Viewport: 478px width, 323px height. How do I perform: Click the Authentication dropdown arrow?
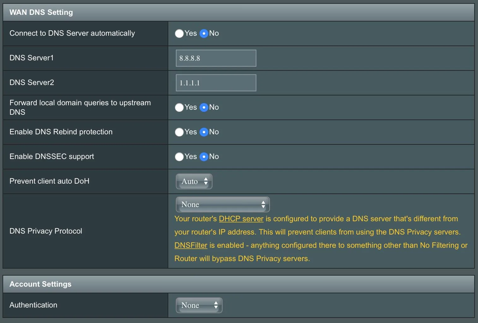[x=216, y=305]
